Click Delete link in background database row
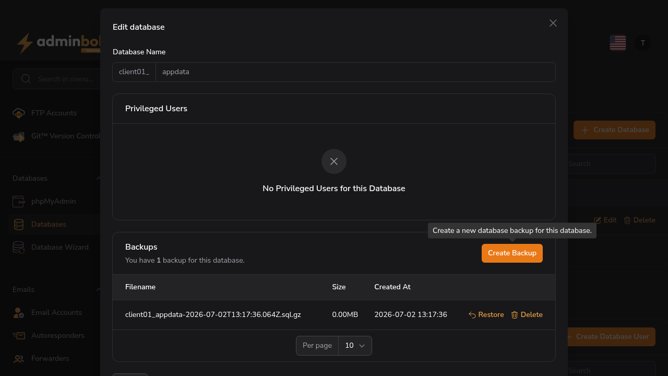Screen dimensions: 668x376 (x=639, y=220)
